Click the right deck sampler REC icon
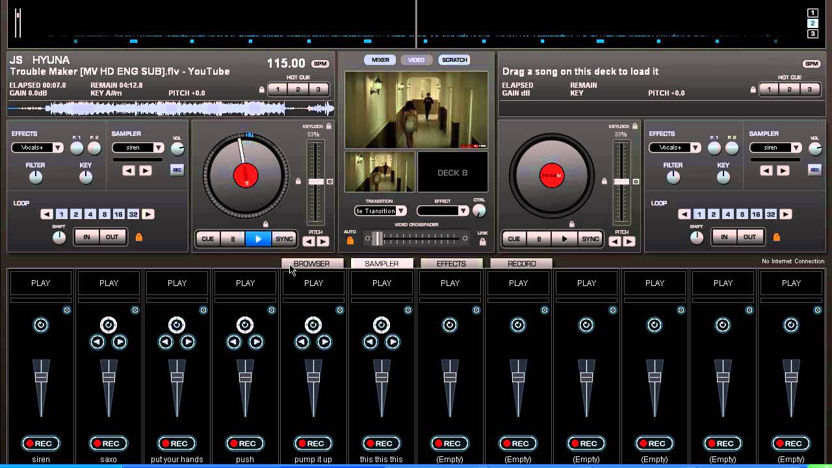The width and height of the screenshot is (832, 468). point(814,170)
